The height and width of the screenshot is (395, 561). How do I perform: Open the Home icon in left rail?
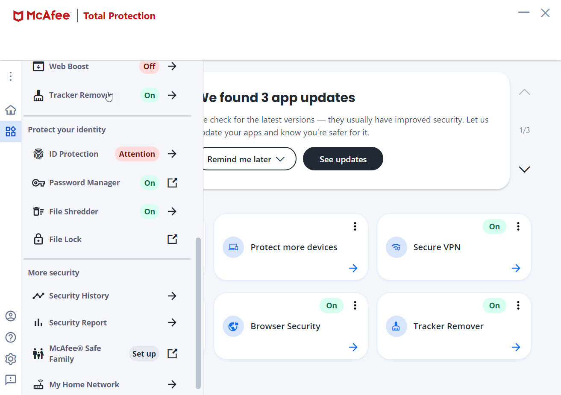click(11, 110)
